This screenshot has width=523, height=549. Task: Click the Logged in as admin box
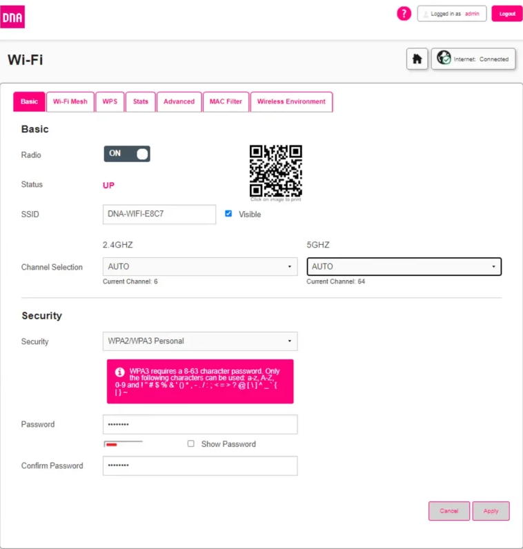pyautogui.click(x=452, y=14)
